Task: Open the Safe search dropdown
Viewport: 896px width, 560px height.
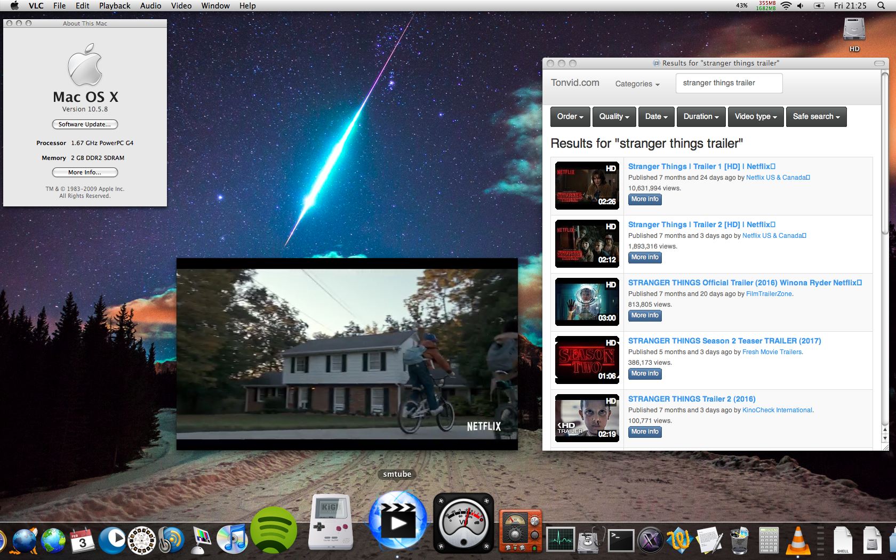Action: 816,116
